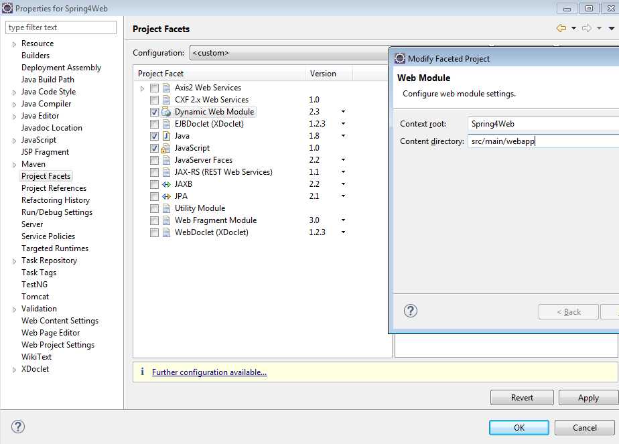619x444 pixels.
Task: Select Targeted Runtimes page
Action: [x=55, y=248]
